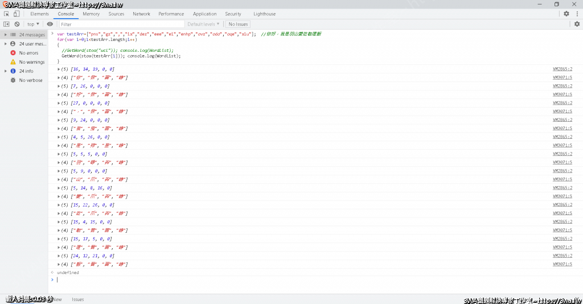Open the DevTools three-dot menu
Screen dimensions: 583x304
pos(576,14)
